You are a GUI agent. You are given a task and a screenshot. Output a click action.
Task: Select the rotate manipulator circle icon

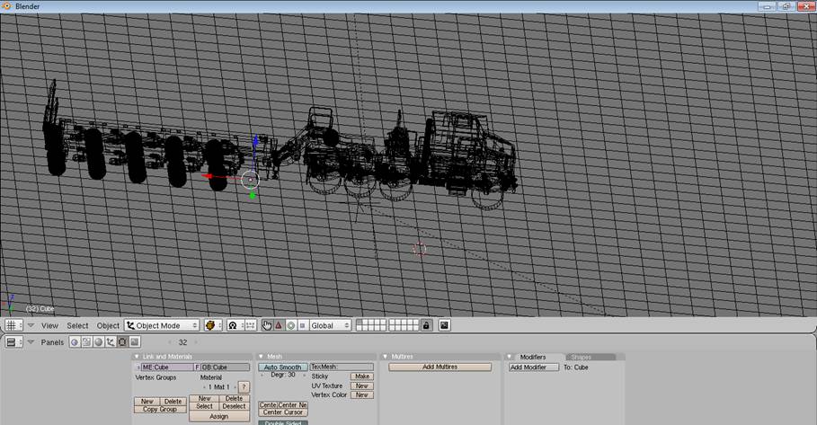[x=290, y=325]
